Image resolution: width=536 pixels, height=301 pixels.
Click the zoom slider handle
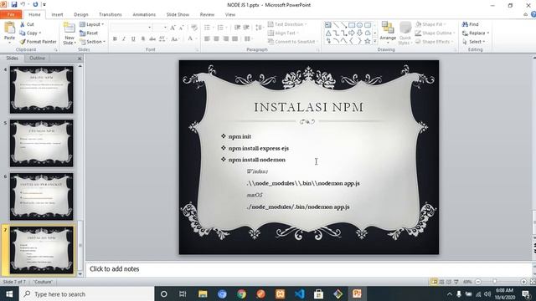pyautogui.click(x=494, y=282)
